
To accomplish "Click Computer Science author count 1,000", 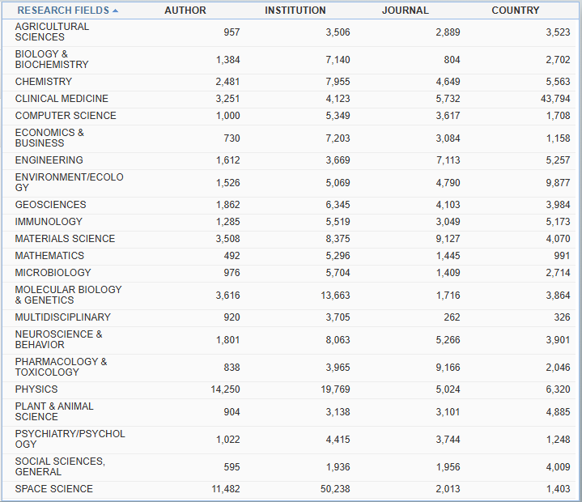I will pyautogui.click(x=228, y=116).
